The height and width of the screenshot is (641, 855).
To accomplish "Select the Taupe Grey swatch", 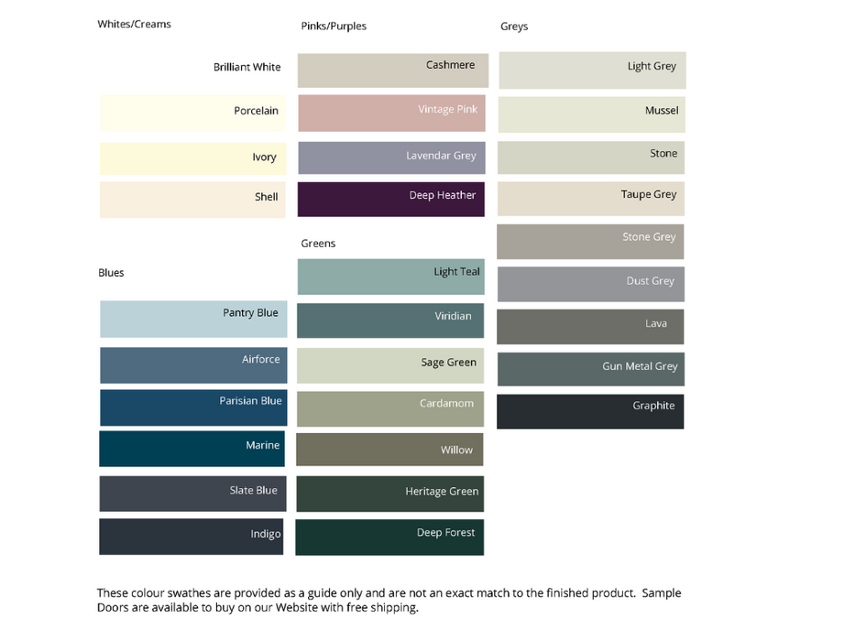I will (x=591, y=199).
